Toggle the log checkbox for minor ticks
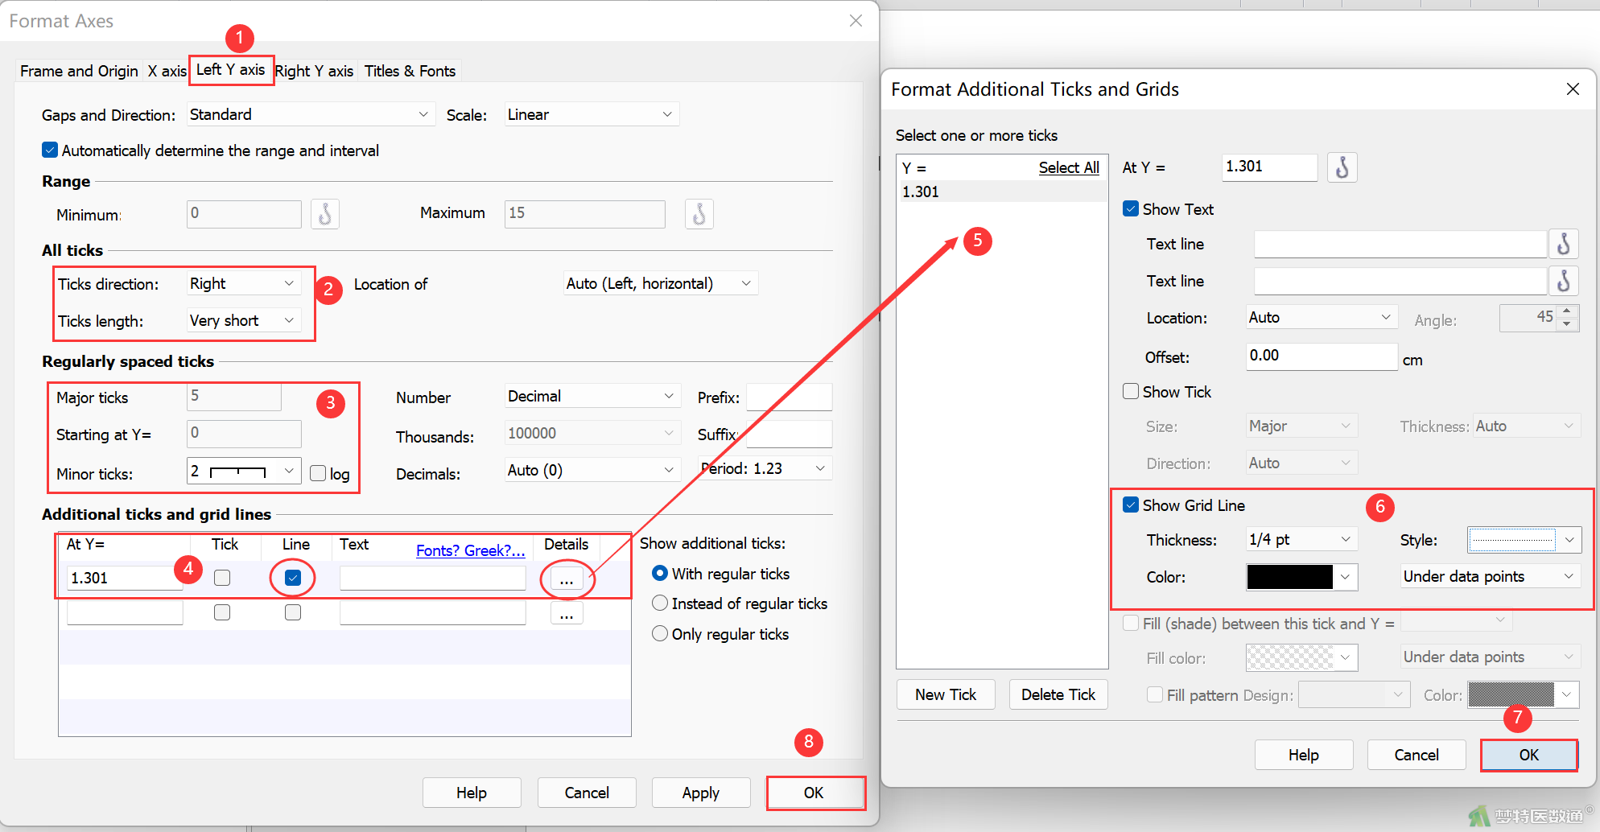 (x=318, y=473)
